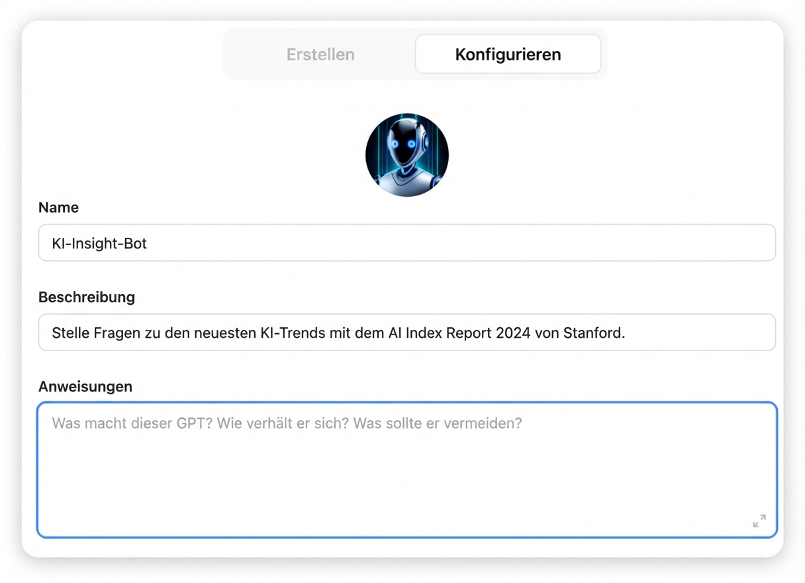
Task: Click into the Name input field
Action: 406,243
